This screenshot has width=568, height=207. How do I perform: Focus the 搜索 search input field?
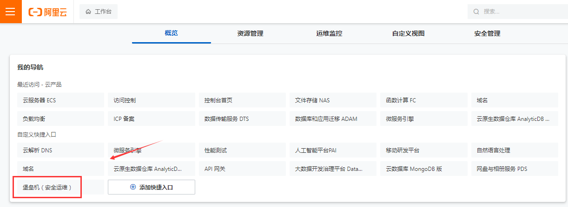tap(517, 12)
